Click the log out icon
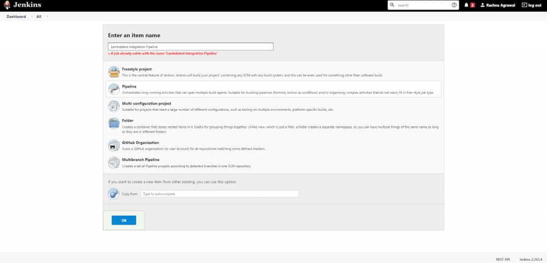 524,5
